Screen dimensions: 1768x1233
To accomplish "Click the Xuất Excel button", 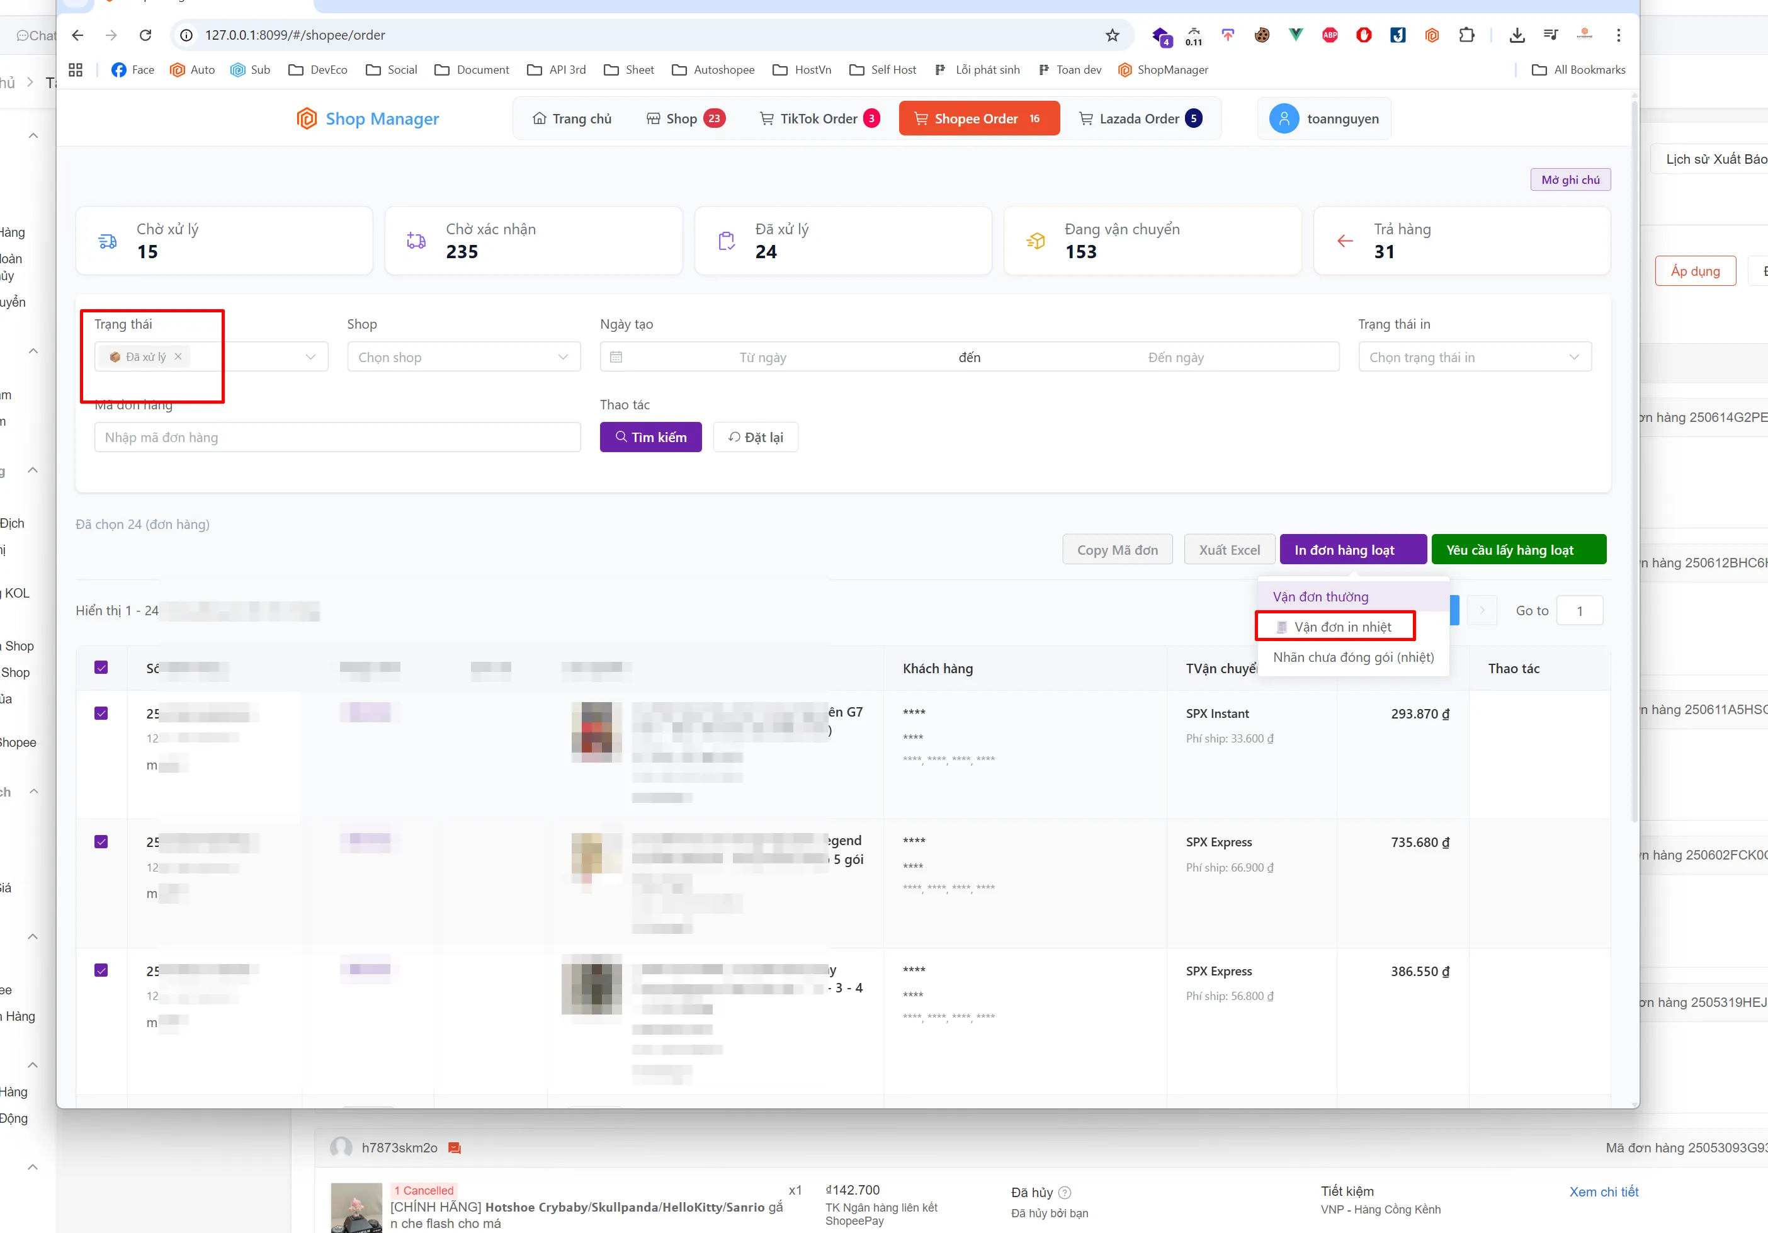I will [1230, 550].
